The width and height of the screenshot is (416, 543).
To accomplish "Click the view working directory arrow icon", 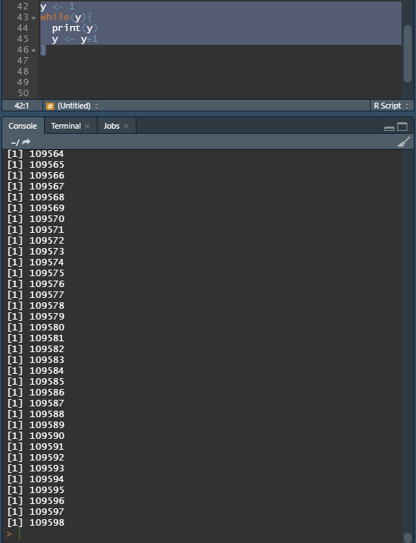I will pos(26,142).
